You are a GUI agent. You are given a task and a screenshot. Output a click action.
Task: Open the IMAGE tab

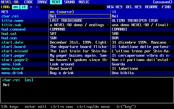click(42, 2)
